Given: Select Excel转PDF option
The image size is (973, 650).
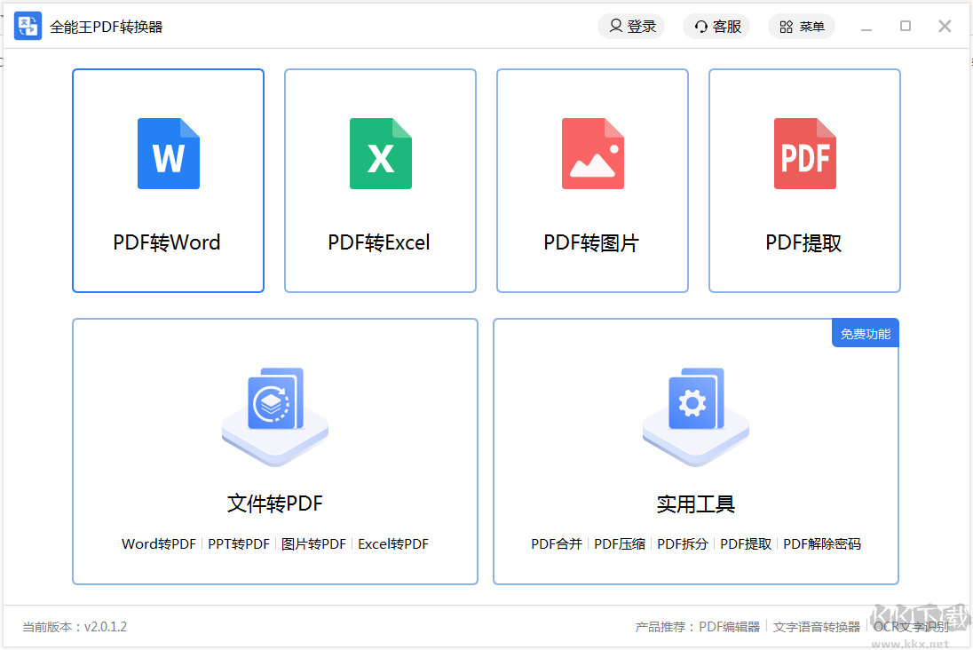Looking at the screenshot, I should 393,544.
